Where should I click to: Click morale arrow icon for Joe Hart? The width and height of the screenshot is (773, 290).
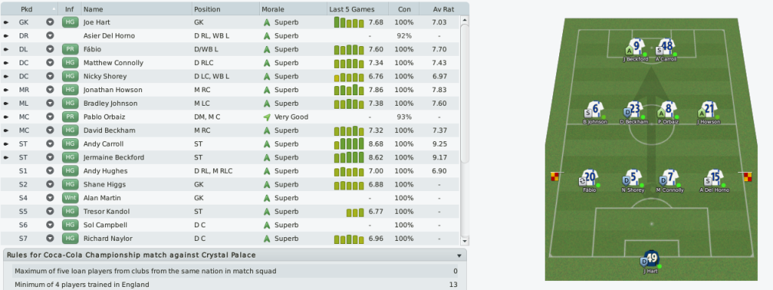click(x=267, y=22)
